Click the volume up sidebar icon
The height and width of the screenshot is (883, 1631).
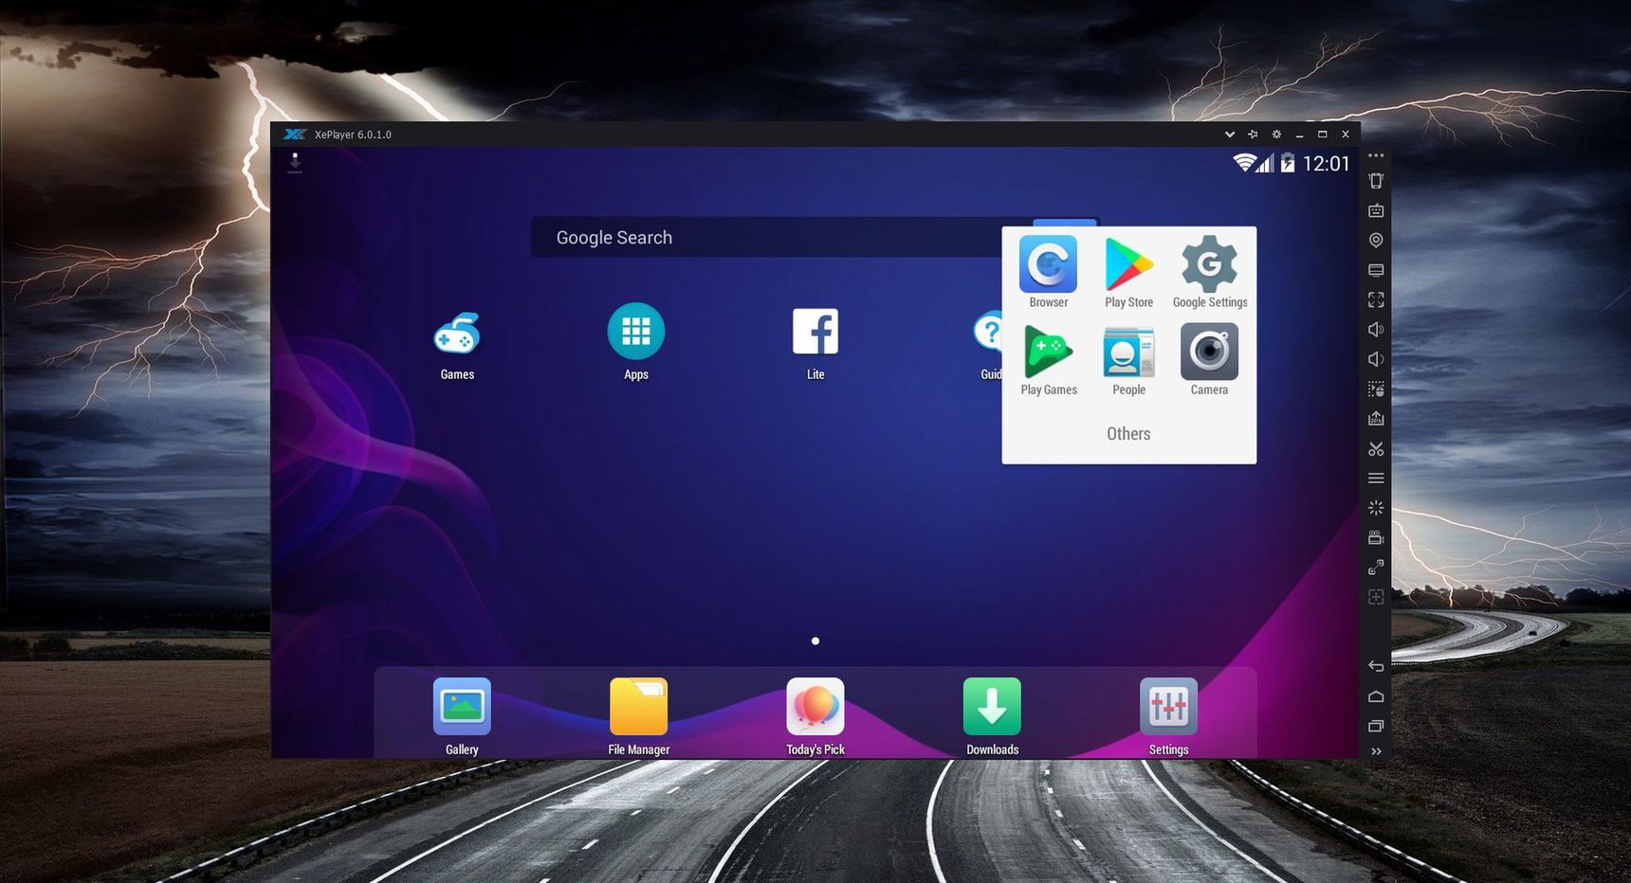pyautogui.click(x=1376, y=330)
